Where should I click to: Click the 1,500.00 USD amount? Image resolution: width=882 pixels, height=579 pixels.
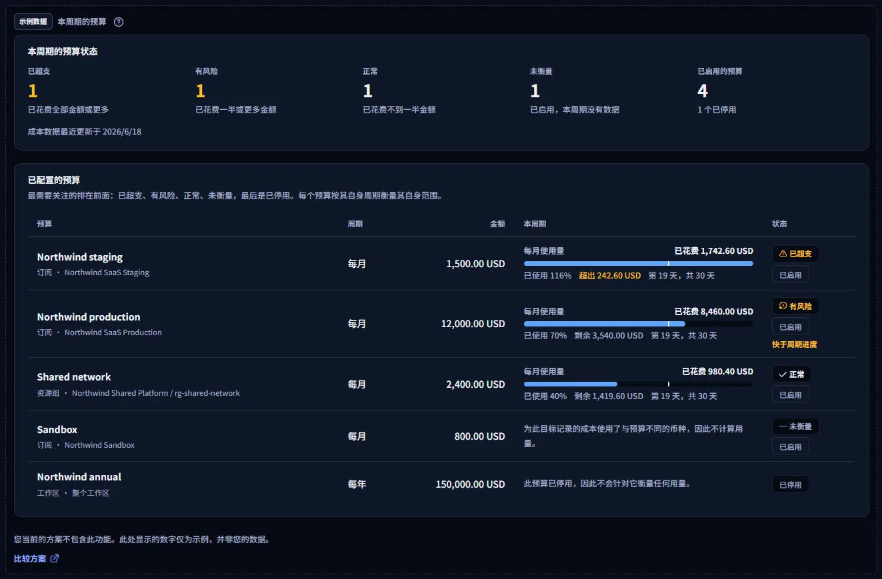click(x=476, y=264)
